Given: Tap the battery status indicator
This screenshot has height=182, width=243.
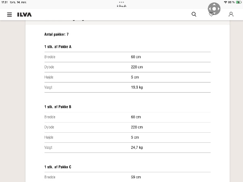Looking at the screenshot, I should [x=239, y=2].
